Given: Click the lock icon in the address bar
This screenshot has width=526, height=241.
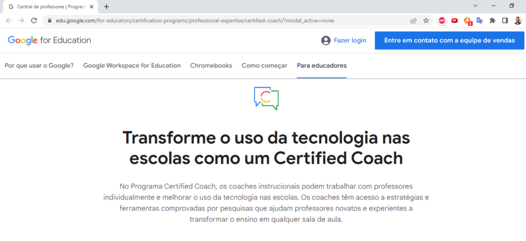Looking at the screenshot, I should [50, 20].
